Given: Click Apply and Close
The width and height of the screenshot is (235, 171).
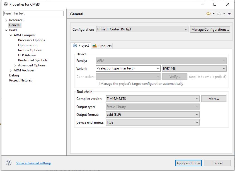Looking at the screenshot, I should click(x=188, y=163).
